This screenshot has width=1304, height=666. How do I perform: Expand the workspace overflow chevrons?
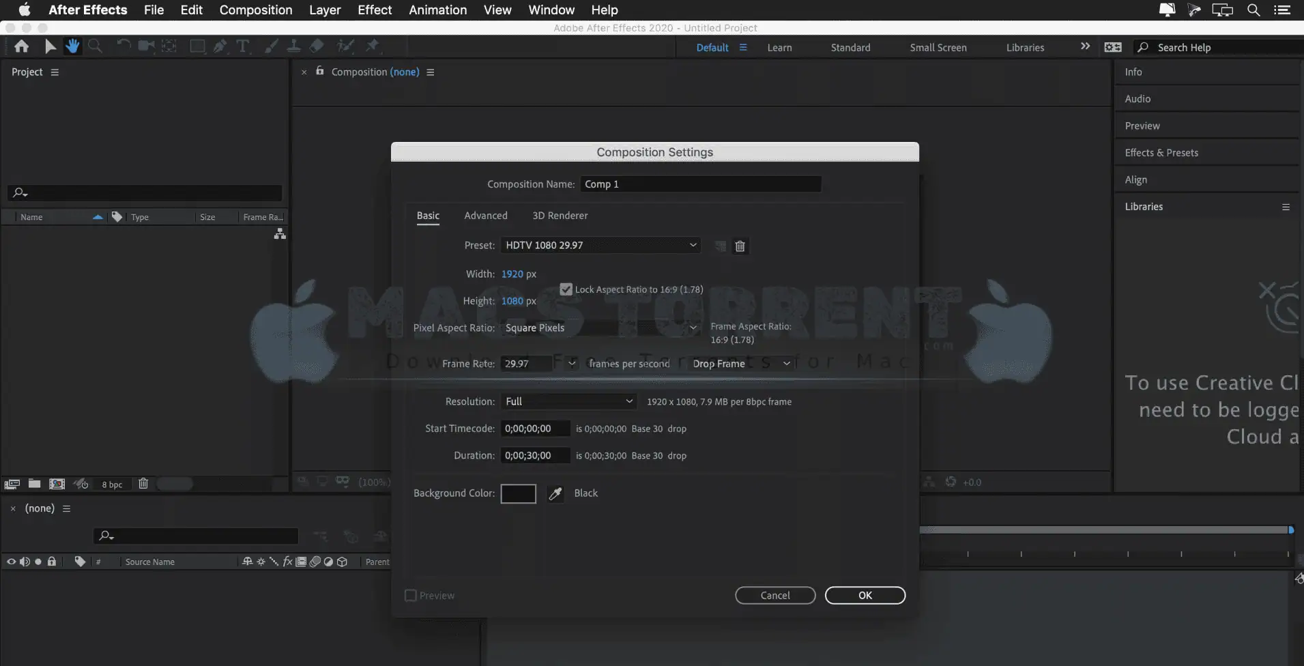1085,46
